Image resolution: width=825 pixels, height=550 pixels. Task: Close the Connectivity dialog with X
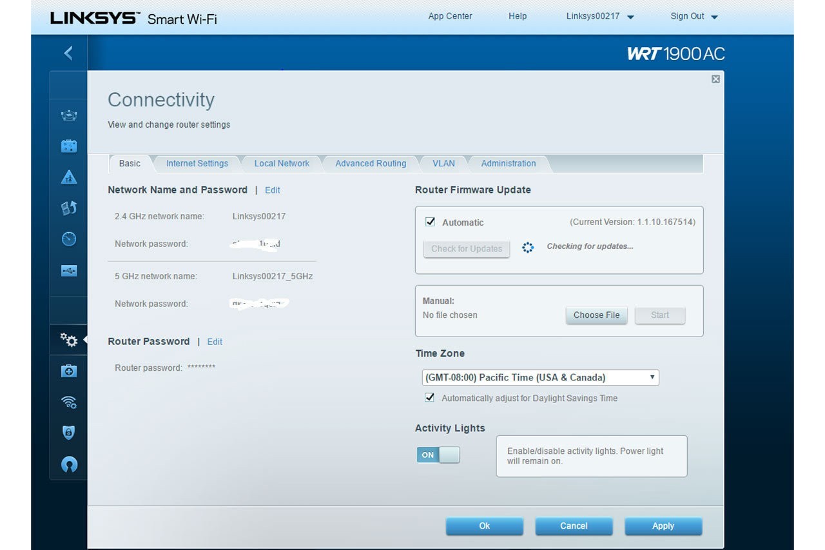(715, 79)
